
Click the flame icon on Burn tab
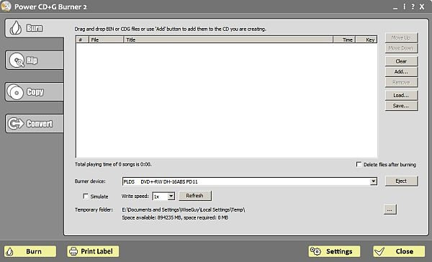[x=15, y=28]
